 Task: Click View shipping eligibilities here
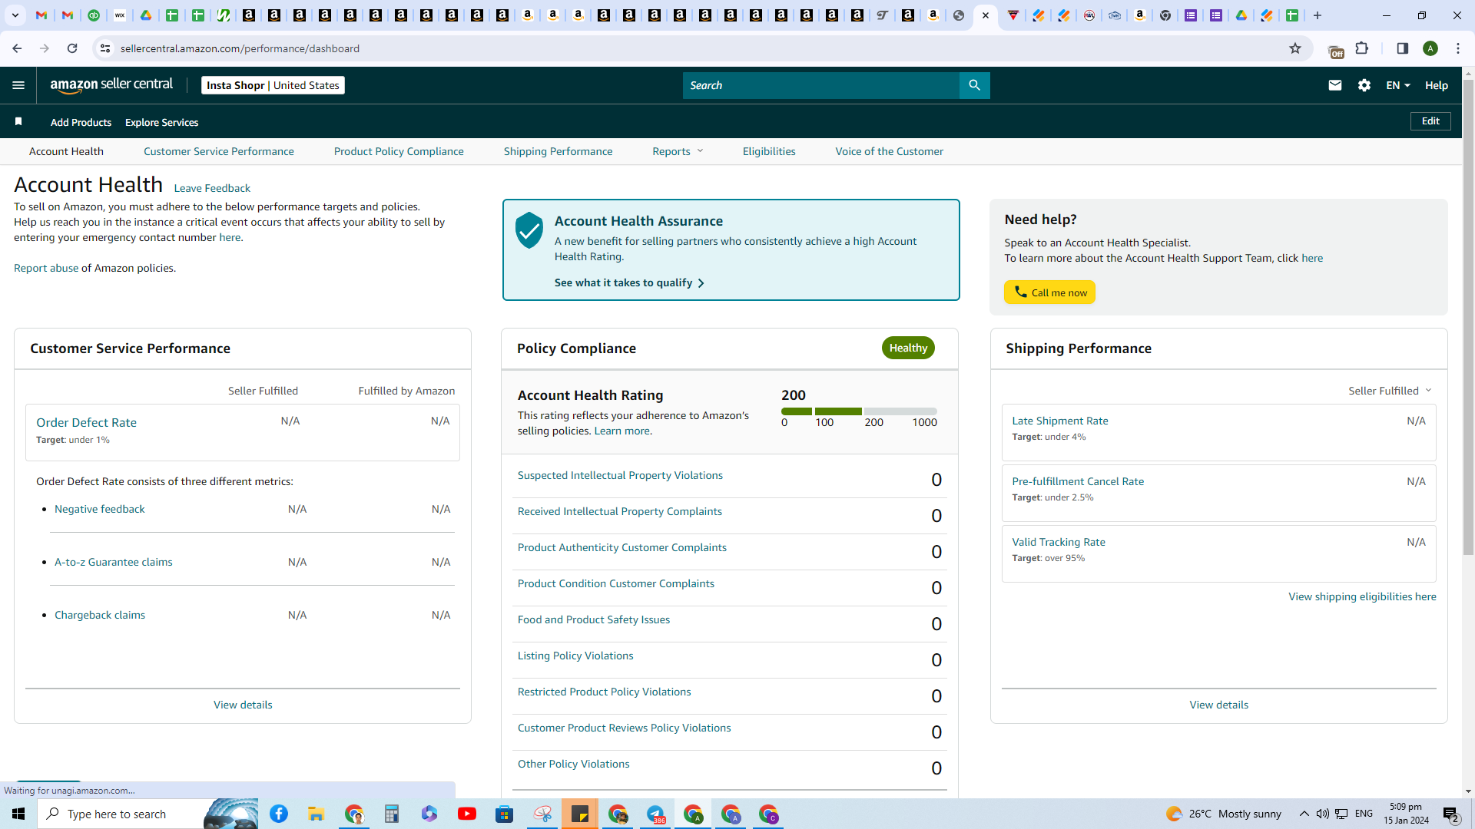tap(1362, 596)
